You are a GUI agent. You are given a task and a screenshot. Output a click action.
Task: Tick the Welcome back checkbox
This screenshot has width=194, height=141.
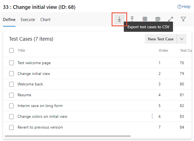pyautogui.click(x=11, y=84)
